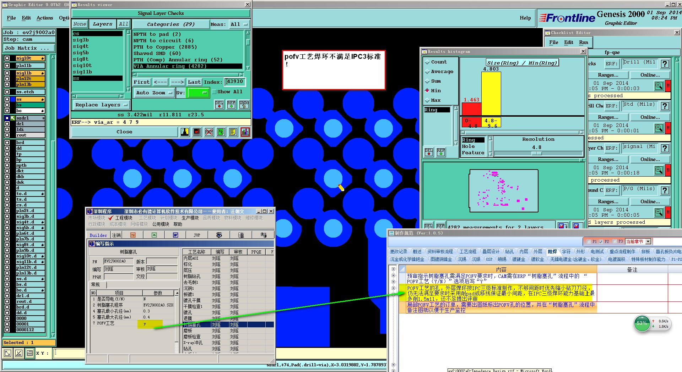This screenshot has width=682, height=372.
Task: Open the green Sv dropdown
Action: click(x=199, y=93)
